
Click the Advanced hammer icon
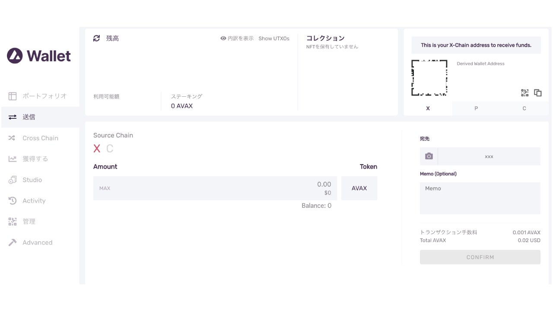click(13, 243)
